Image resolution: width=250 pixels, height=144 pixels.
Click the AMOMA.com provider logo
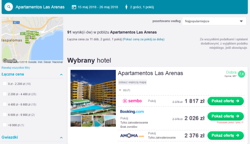coord(132,136)
